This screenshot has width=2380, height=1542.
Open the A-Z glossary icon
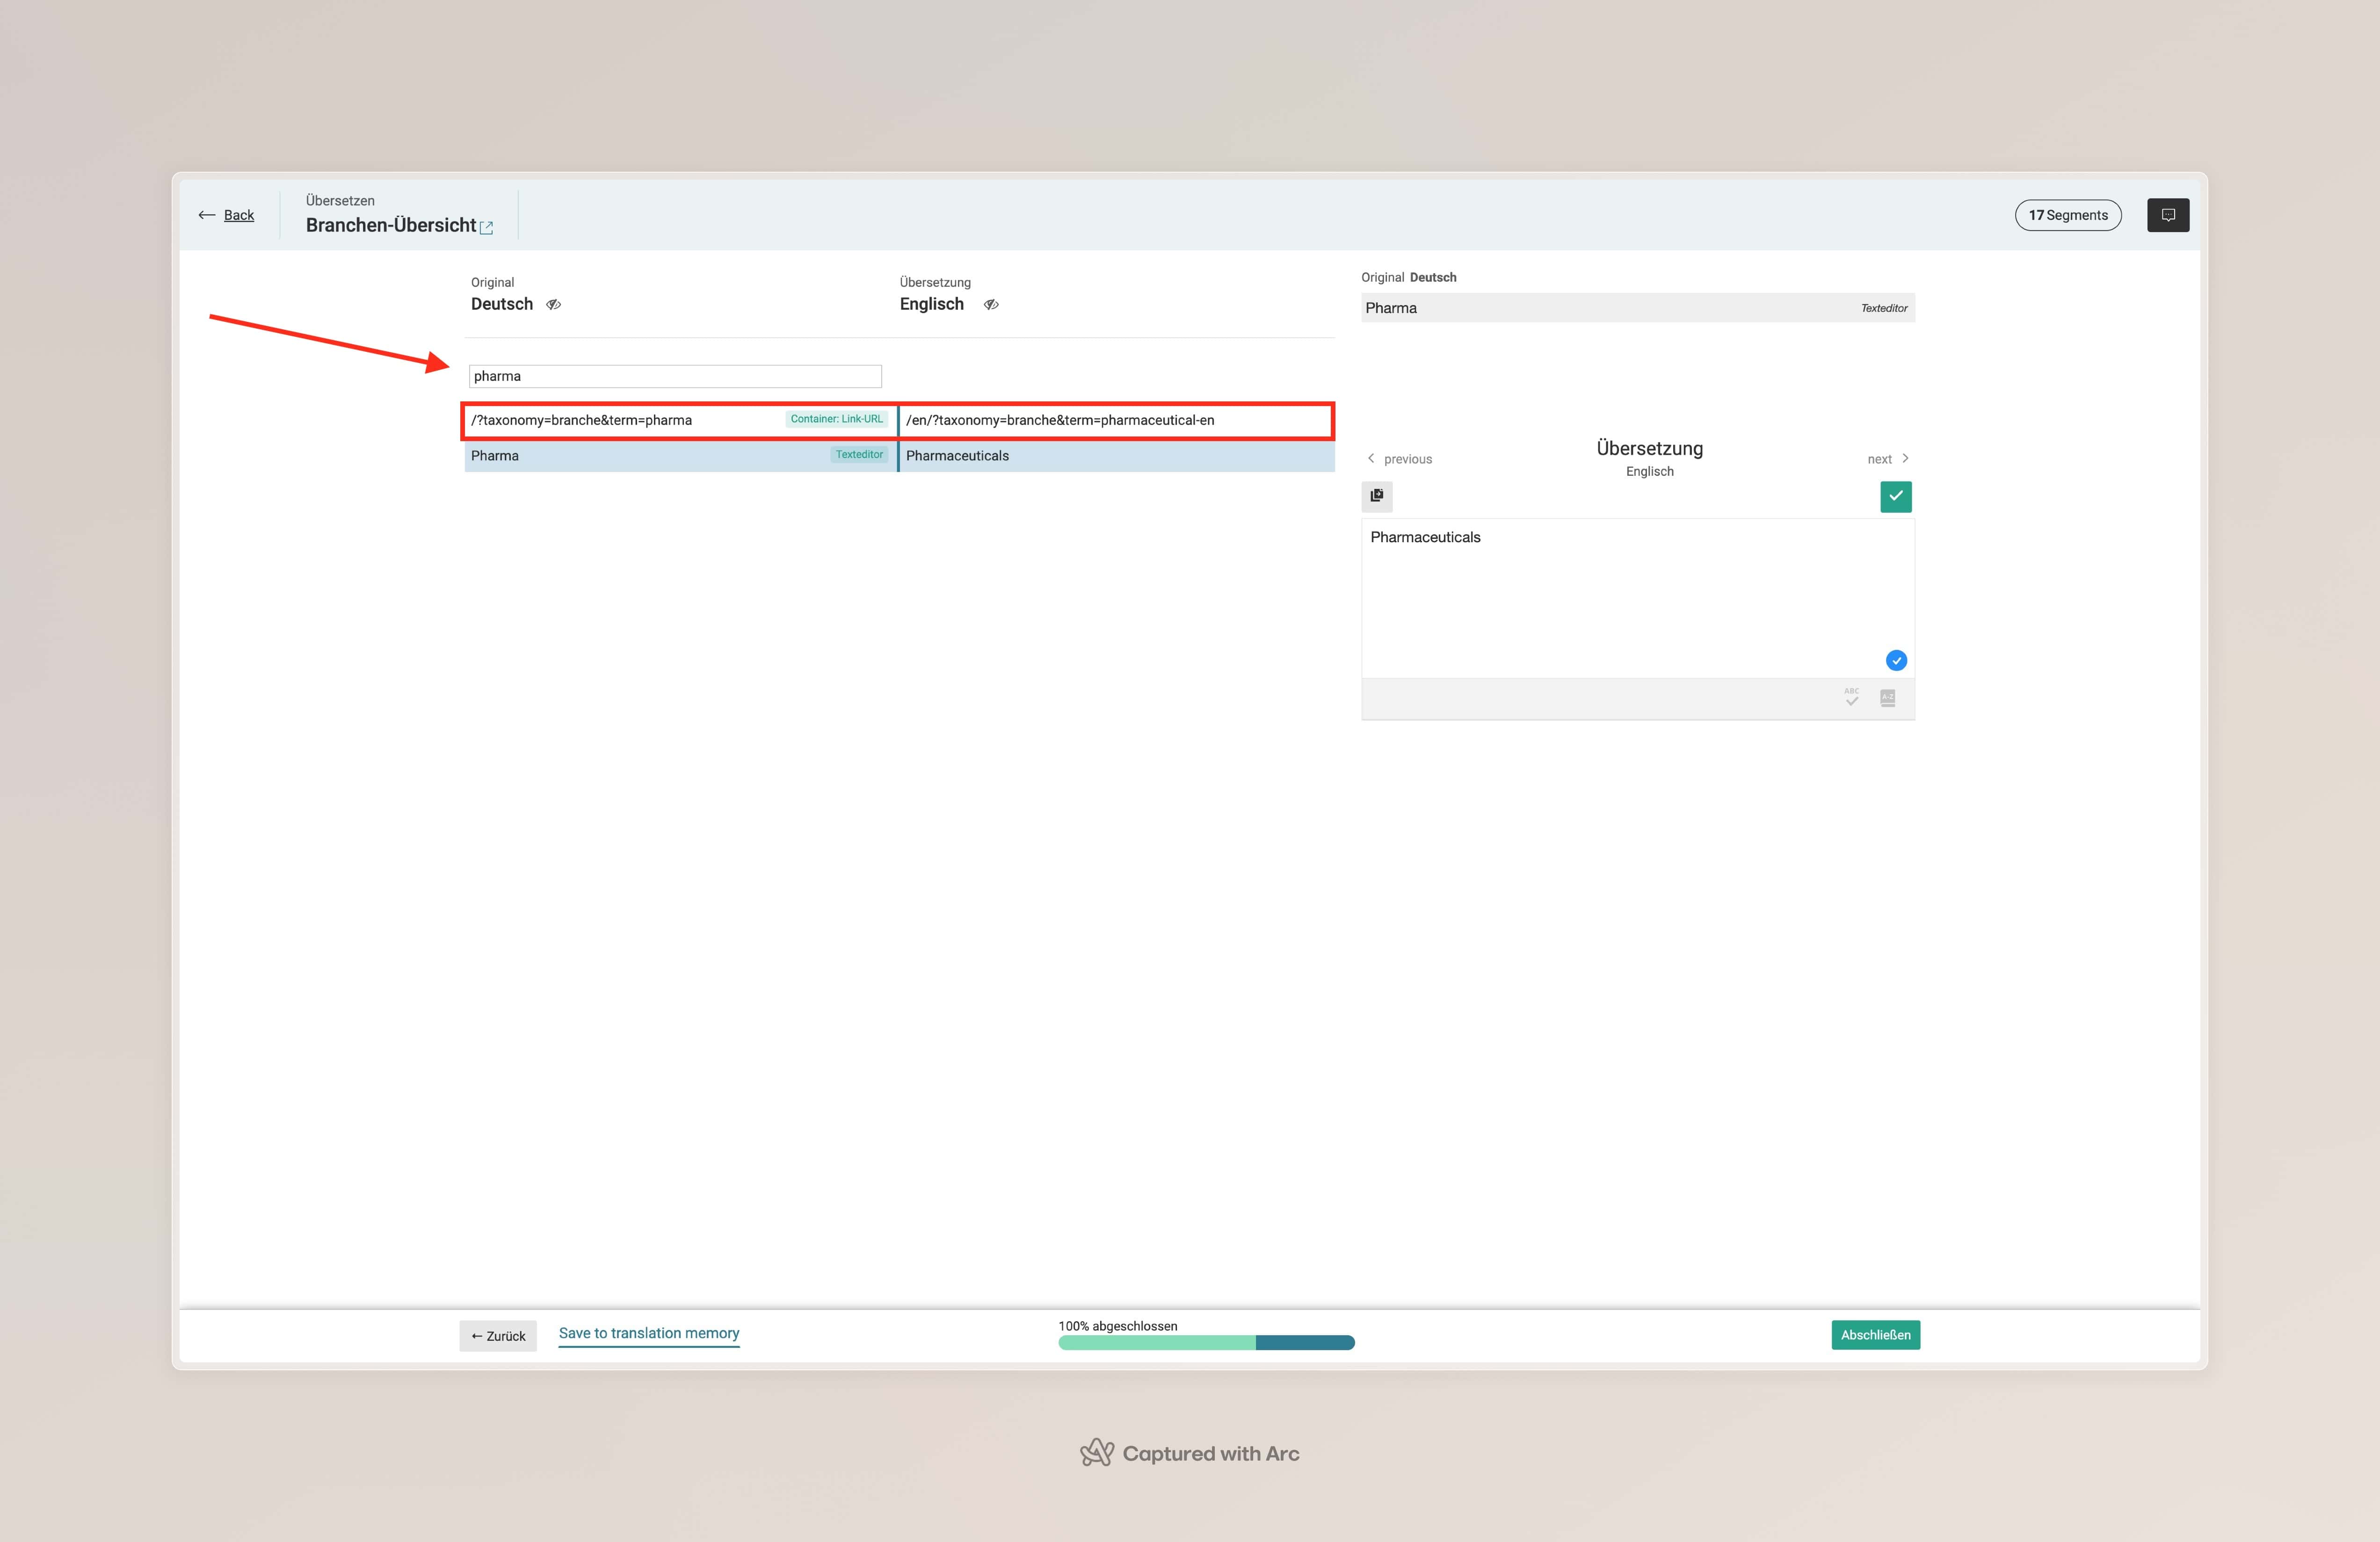(x=1887, y=697)
